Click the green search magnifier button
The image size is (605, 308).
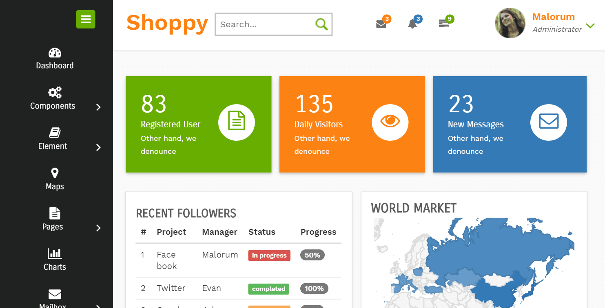click(322, 24)
